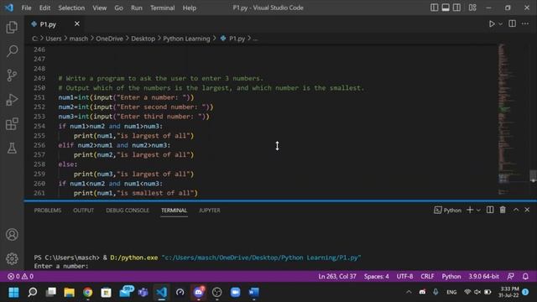This screenshot has height=302, width=537.
Task: Customize layout icon in title bar
Action: pyautogui.click(x=472, y=8)
